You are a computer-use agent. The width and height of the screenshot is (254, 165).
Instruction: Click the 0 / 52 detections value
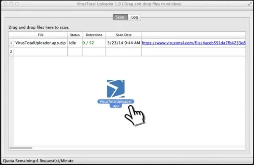tap(88, 43)
